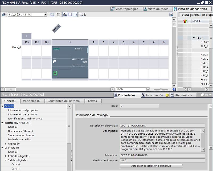Click Actualizar descripción del módulo button
The height and width of the screenshot is (171, 213).
click(151, 166)
